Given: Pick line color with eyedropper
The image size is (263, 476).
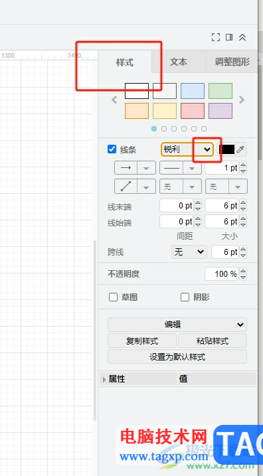Looking at the screenshot, I should point(240,149).
